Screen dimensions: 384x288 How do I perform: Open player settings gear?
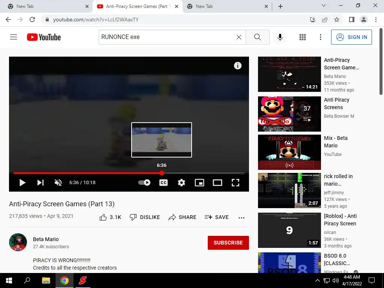[181, 183]
